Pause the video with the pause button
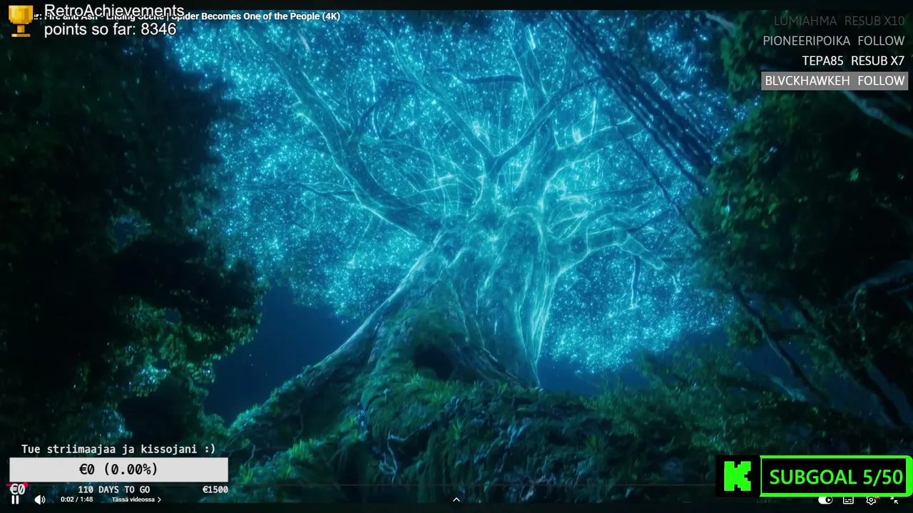The height and width of the screenshot is (513, 913). [15, 499]
